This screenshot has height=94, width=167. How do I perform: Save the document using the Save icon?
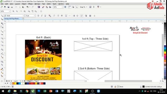pos(8,7)
